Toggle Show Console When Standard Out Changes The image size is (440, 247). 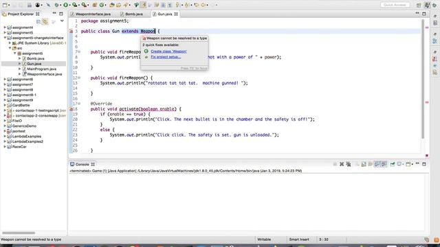point(377,164)
